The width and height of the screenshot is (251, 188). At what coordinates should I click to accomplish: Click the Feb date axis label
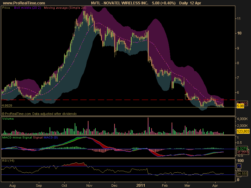coord(165,185)
